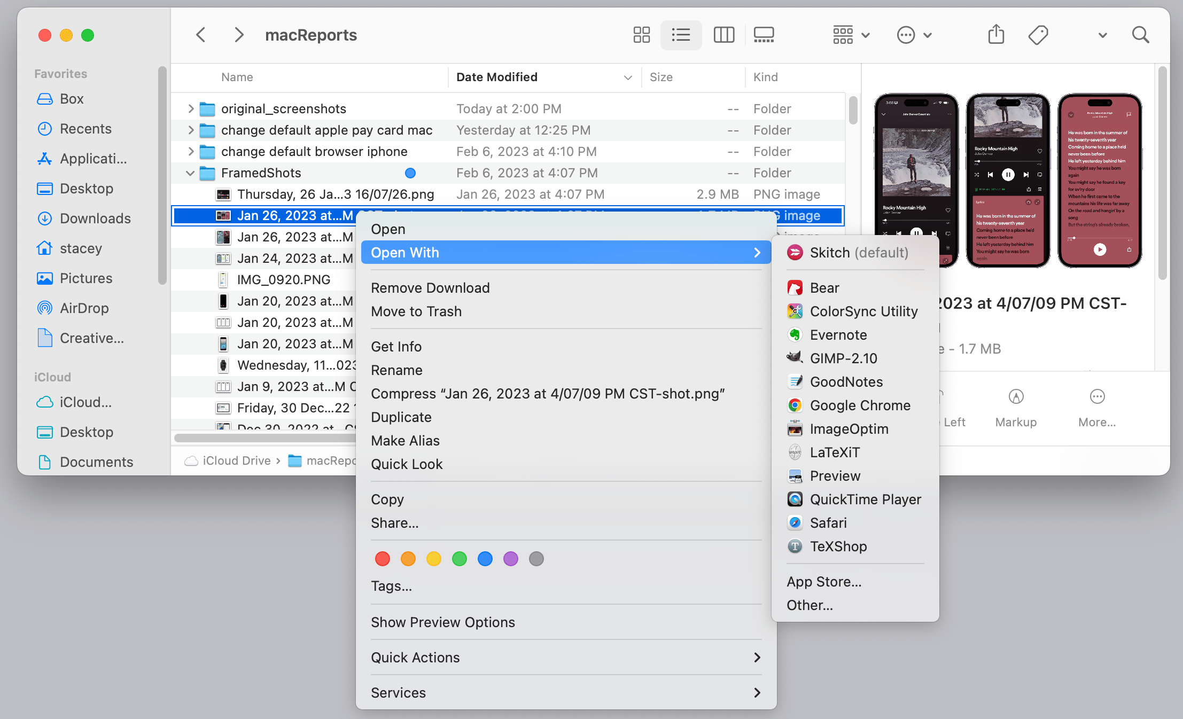Viewport: 1183px width, 719px height.
Task: Expand the original_screenshots folder
Action: click(x=191, y=109)
